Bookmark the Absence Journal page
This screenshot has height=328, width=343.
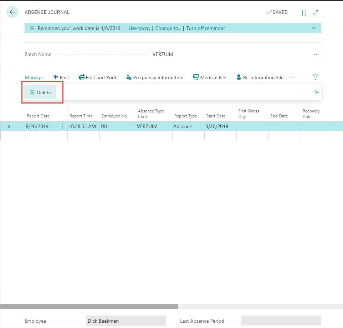tap(304, 12)
